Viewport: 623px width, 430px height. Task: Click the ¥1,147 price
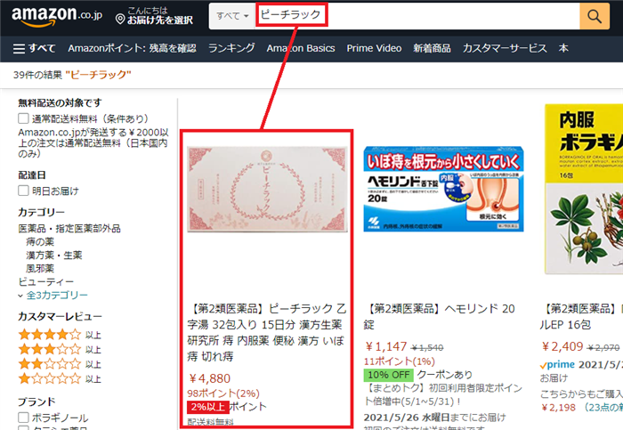tap(385, 346)
